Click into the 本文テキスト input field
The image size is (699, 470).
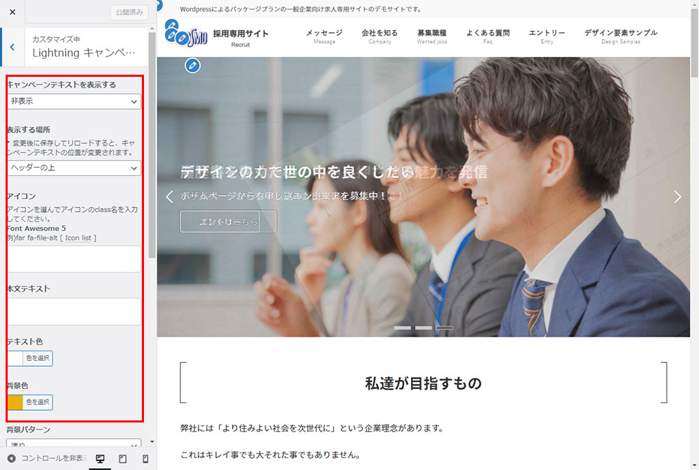(x=73, y=311)
